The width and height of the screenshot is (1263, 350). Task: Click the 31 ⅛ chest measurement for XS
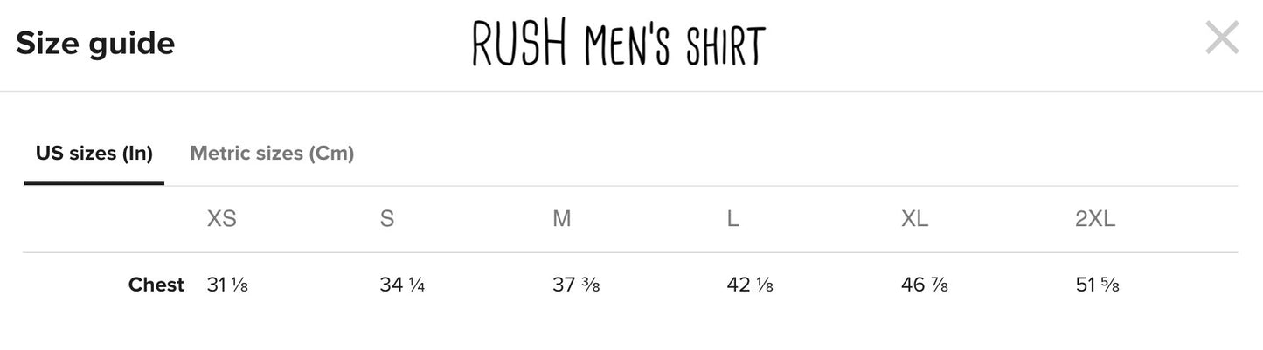[x=227, y=285]
